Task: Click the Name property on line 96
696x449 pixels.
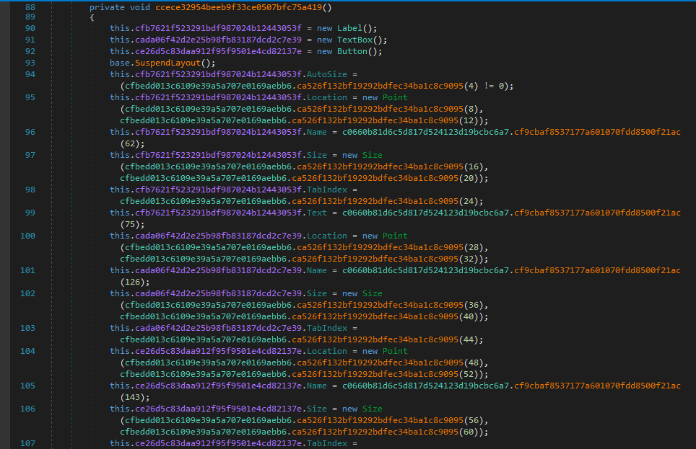Action: 316,132
